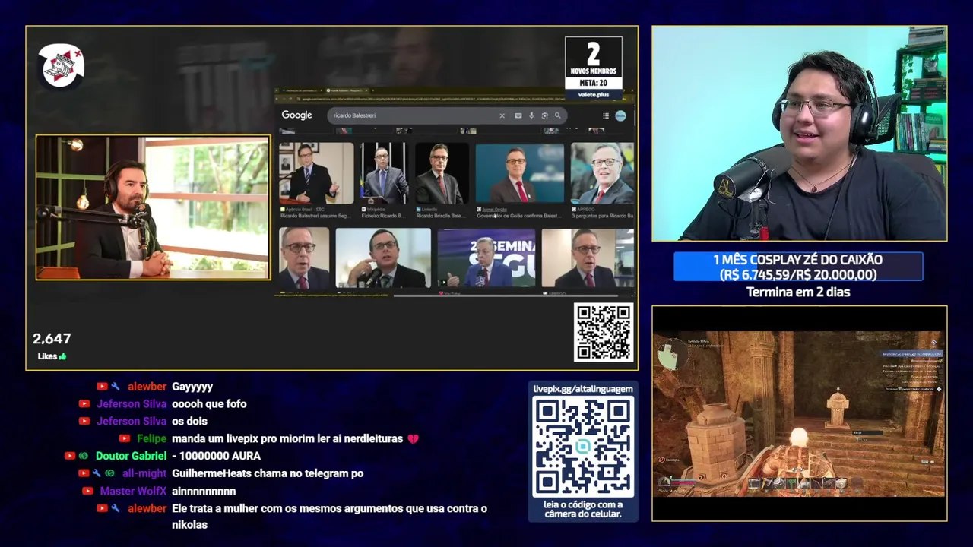Open the Agência Brasil - EBC image result
973x547 pixels.
coord(316,173)
